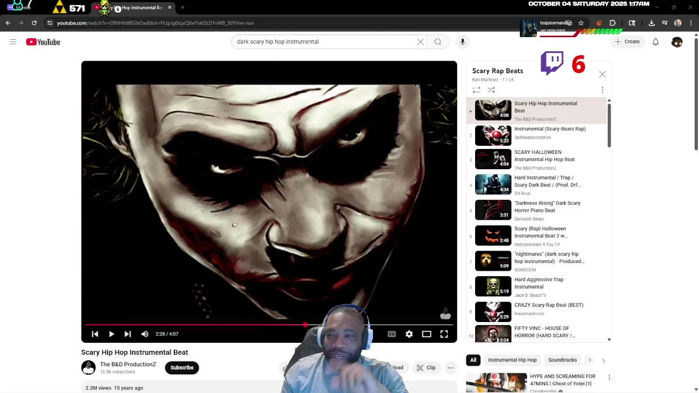This screenshot has height=393, width=699.
Task: Click the 5:33 clown thumbnail
Action: tap(493, 135)
